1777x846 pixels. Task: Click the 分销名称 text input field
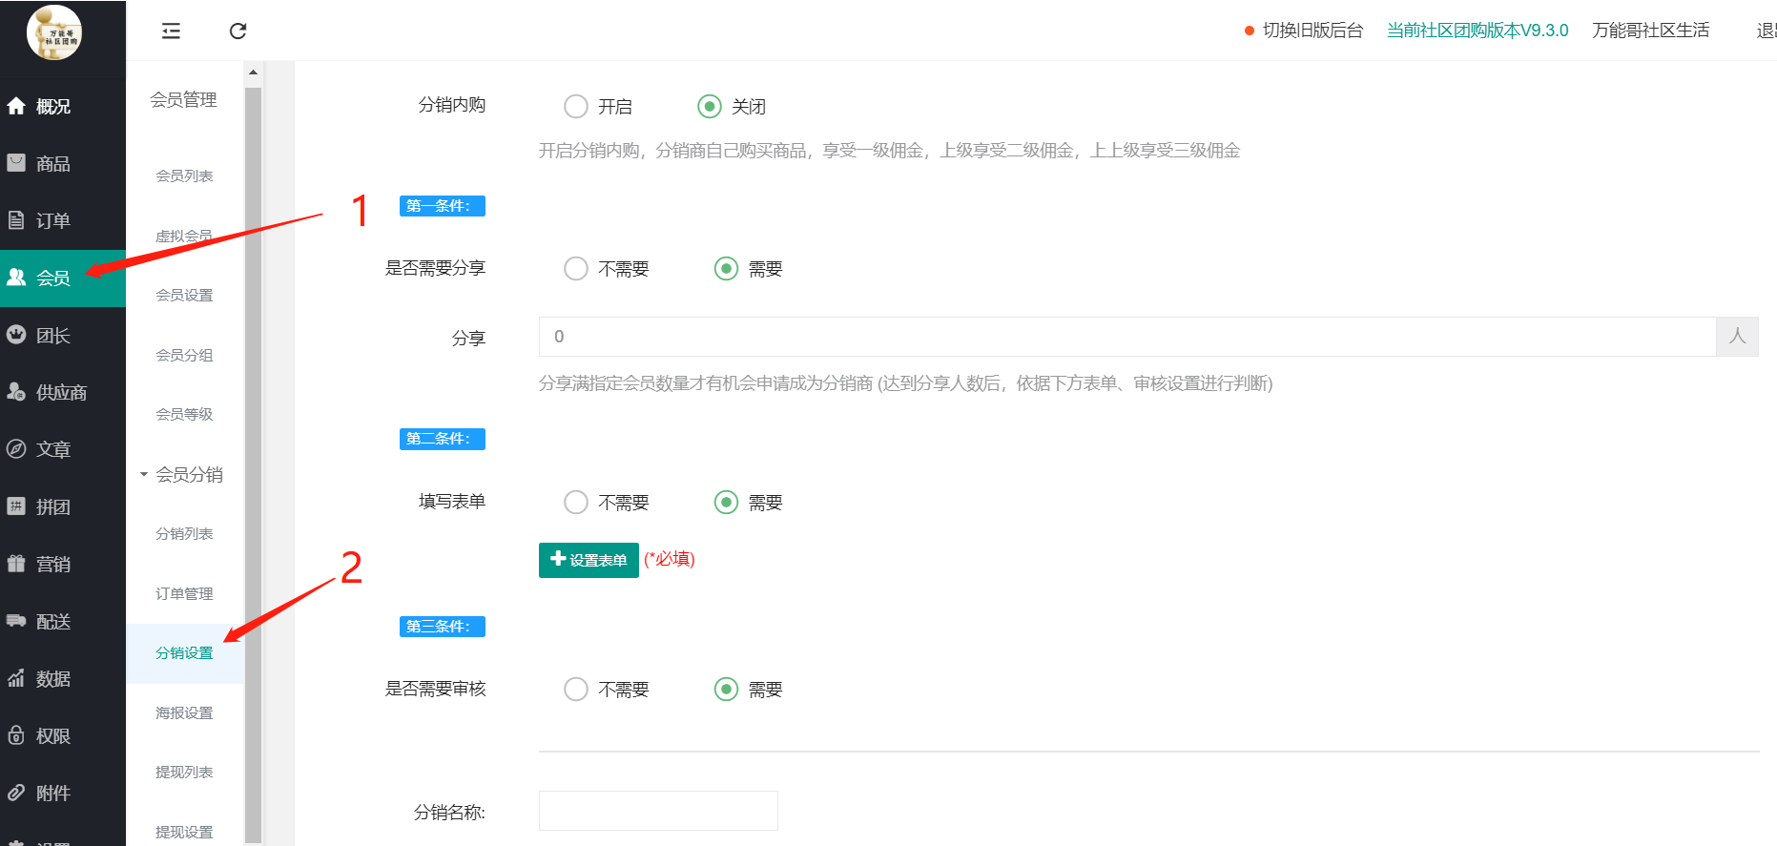658,811
